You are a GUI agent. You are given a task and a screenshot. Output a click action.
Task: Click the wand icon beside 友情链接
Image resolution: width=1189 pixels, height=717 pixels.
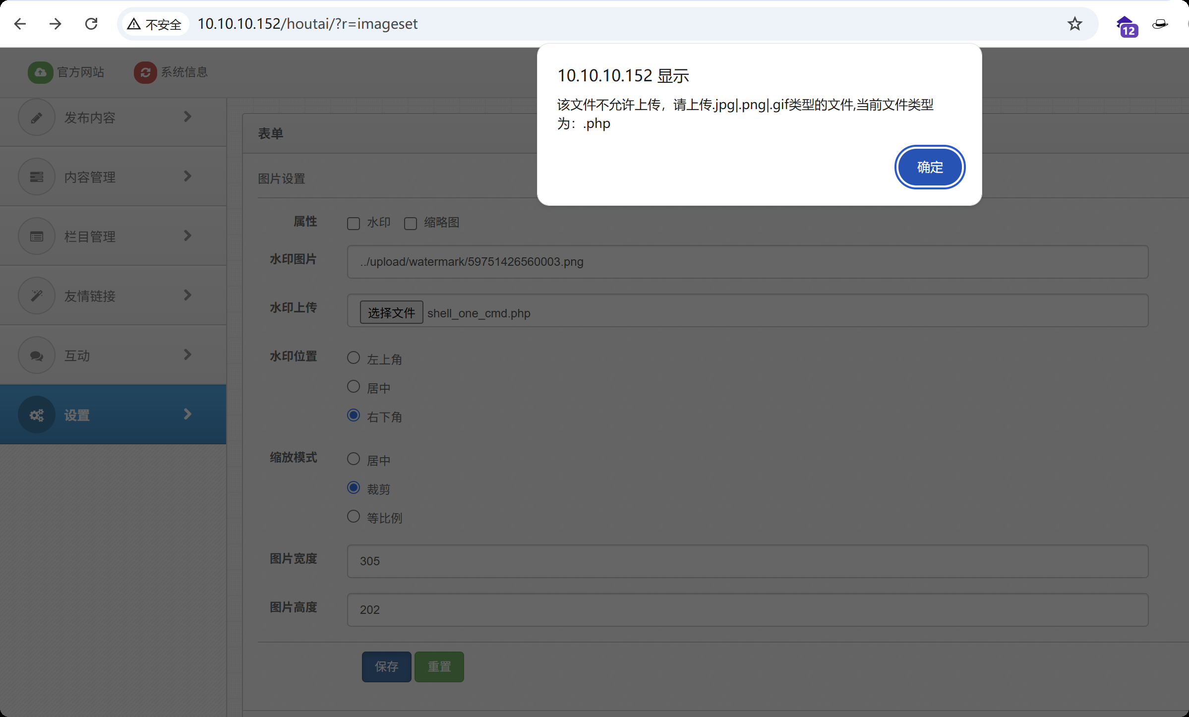[36, 296]
